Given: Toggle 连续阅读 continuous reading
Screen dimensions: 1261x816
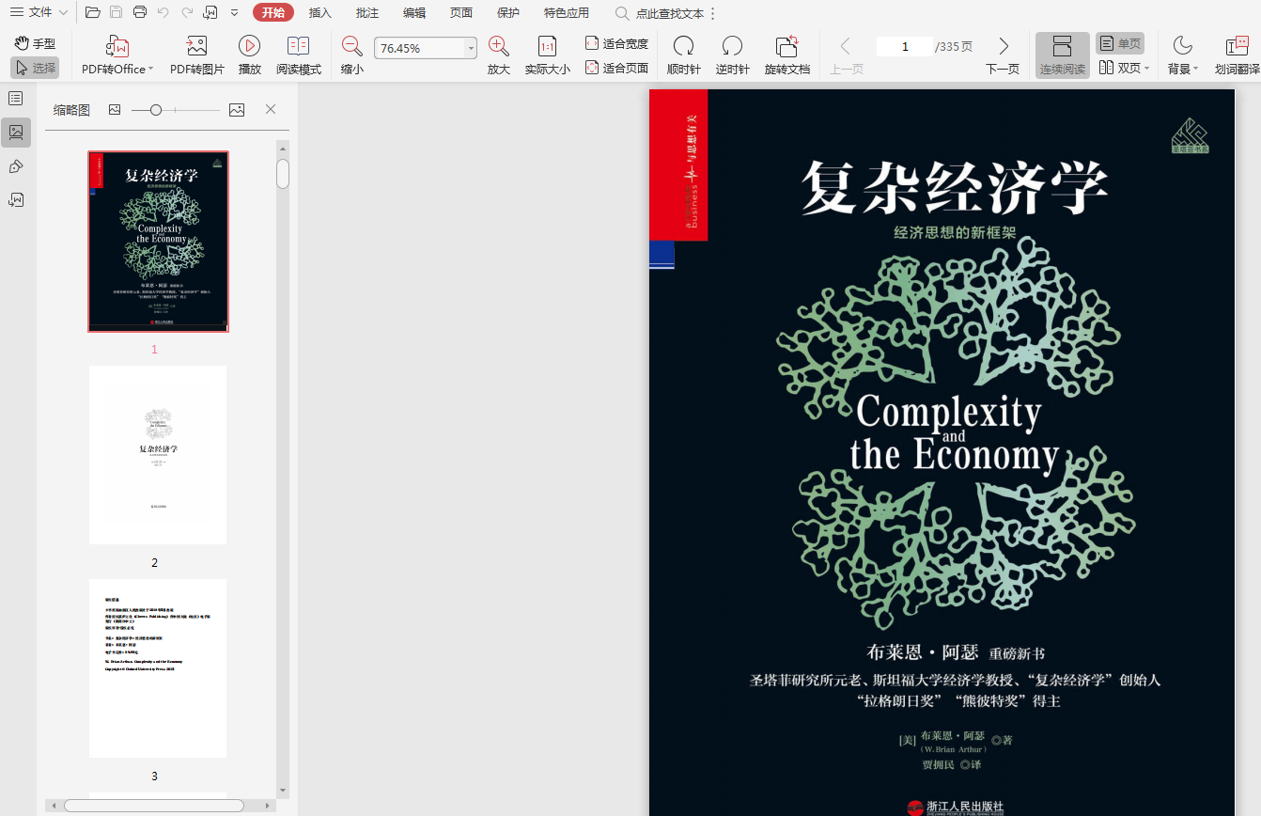Looking at the screenshot, I should (x=1063, y=55).
